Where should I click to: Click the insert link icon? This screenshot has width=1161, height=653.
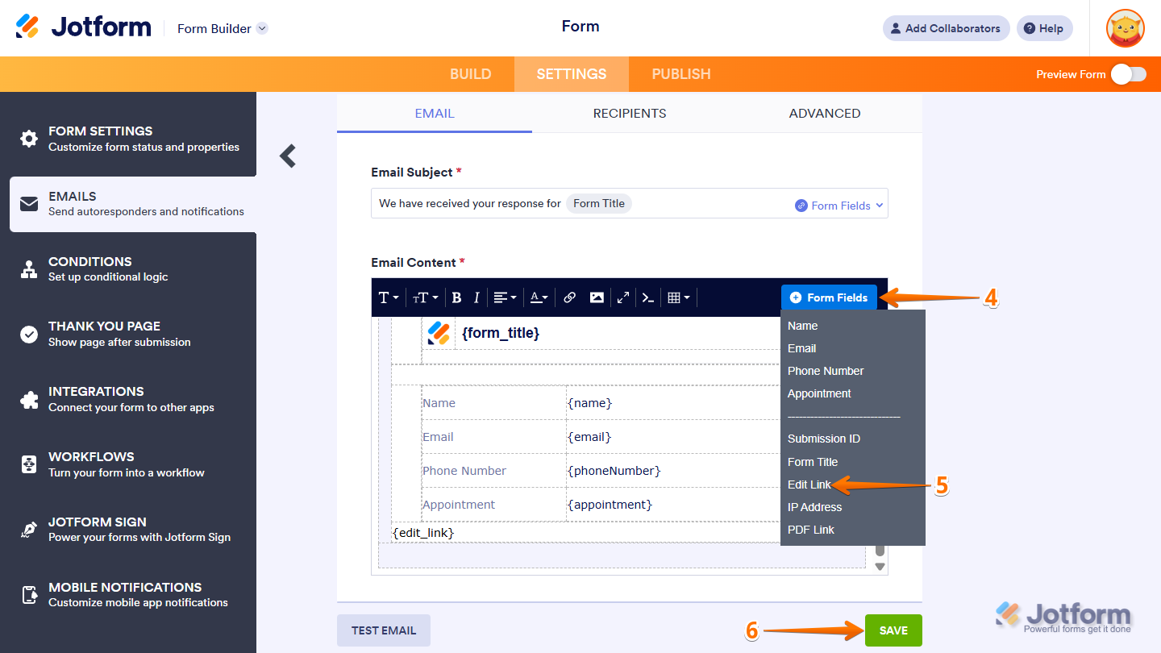pos(569,297)
